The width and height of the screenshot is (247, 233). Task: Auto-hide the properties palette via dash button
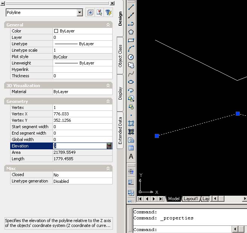point(3,3)
